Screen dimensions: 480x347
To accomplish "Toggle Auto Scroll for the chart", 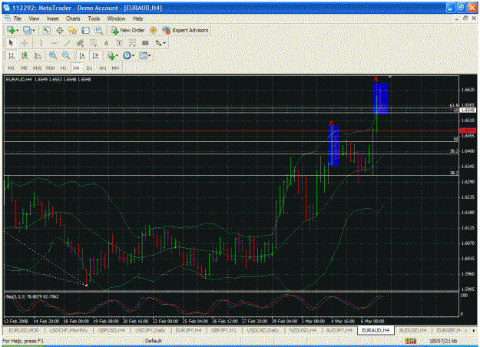I will (82, 55).
